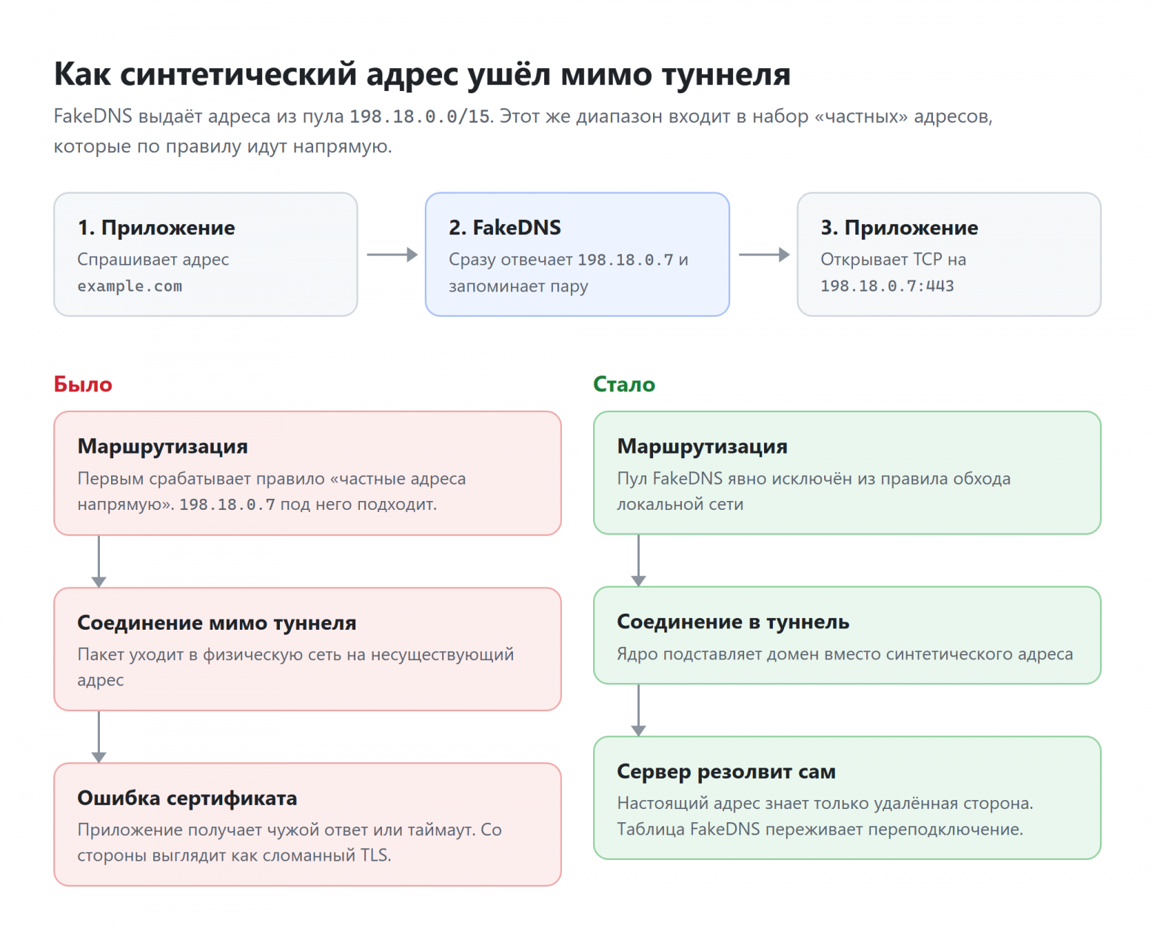Screen dimensions: 1155x931
Task: Click the heading "3. Приложение"
Action: click(x=900, y=228)
